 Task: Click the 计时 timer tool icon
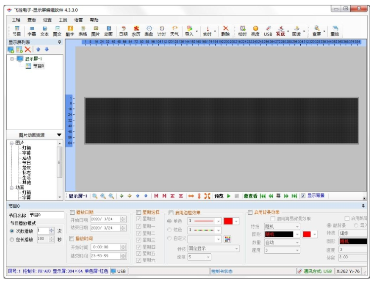click(x=162, y=31)
